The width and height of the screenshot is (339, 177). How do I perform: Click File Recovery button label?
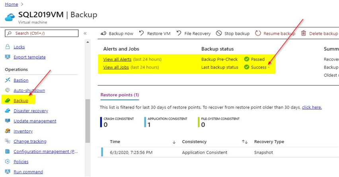coord(197,34)
